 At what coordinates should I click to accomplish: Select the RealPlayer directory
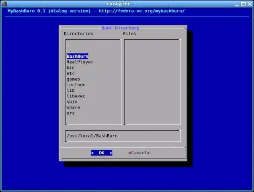point(80,62)
